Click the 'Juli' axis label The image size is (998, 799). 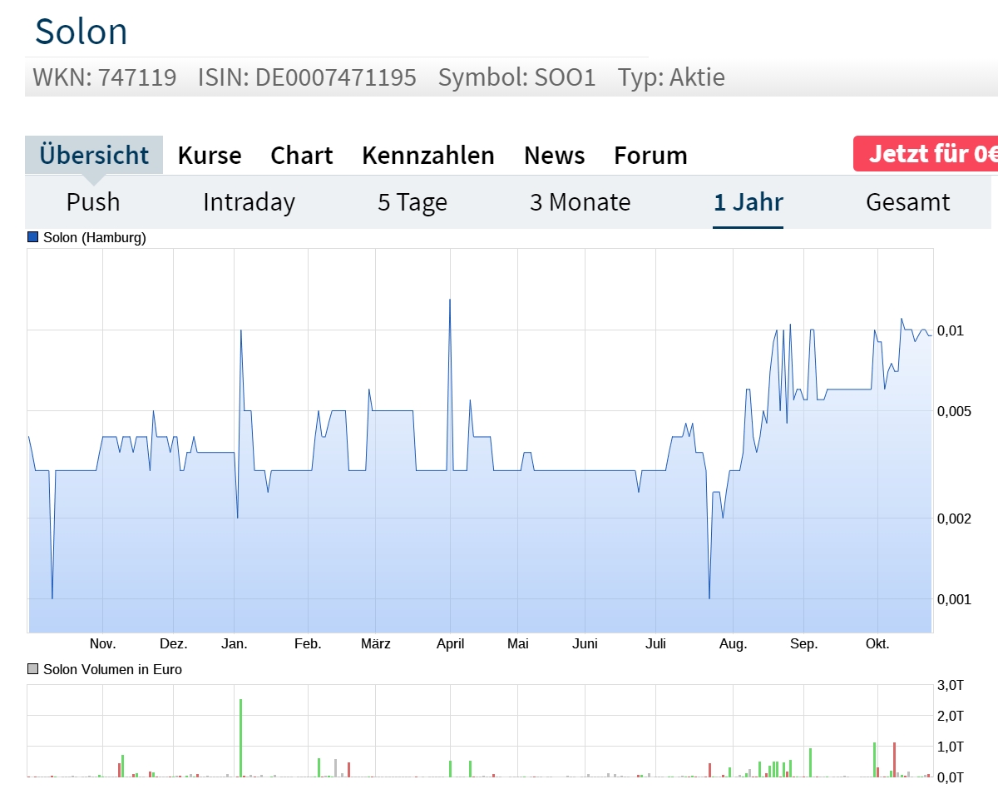point(656,644)
